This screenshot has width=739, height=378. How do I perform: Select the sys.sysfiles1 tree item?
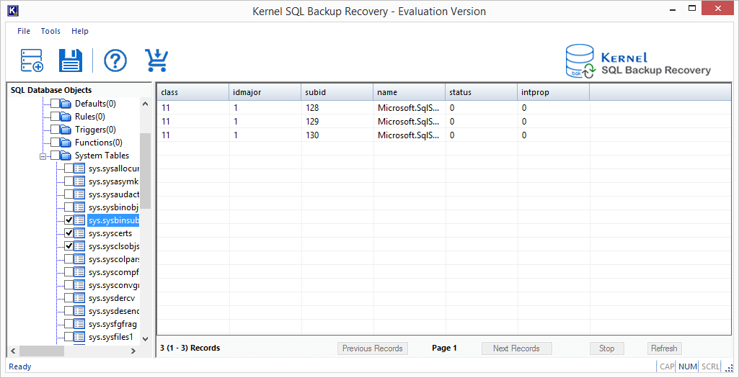[x=111, y=336]
